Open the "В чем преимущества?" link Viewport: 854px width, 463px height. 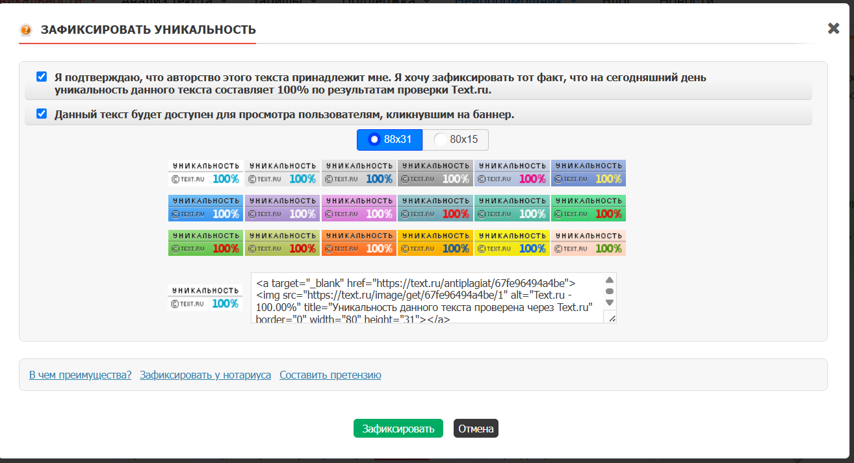[x=80, y=375]
